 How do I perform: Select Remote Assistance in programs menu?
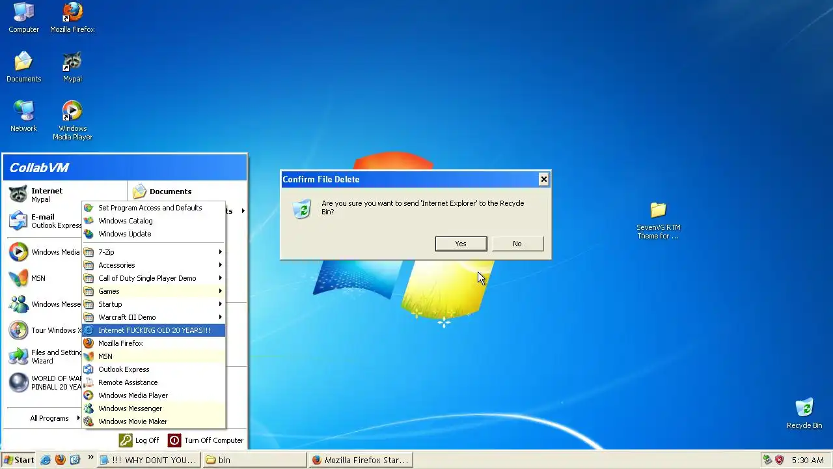154,382
